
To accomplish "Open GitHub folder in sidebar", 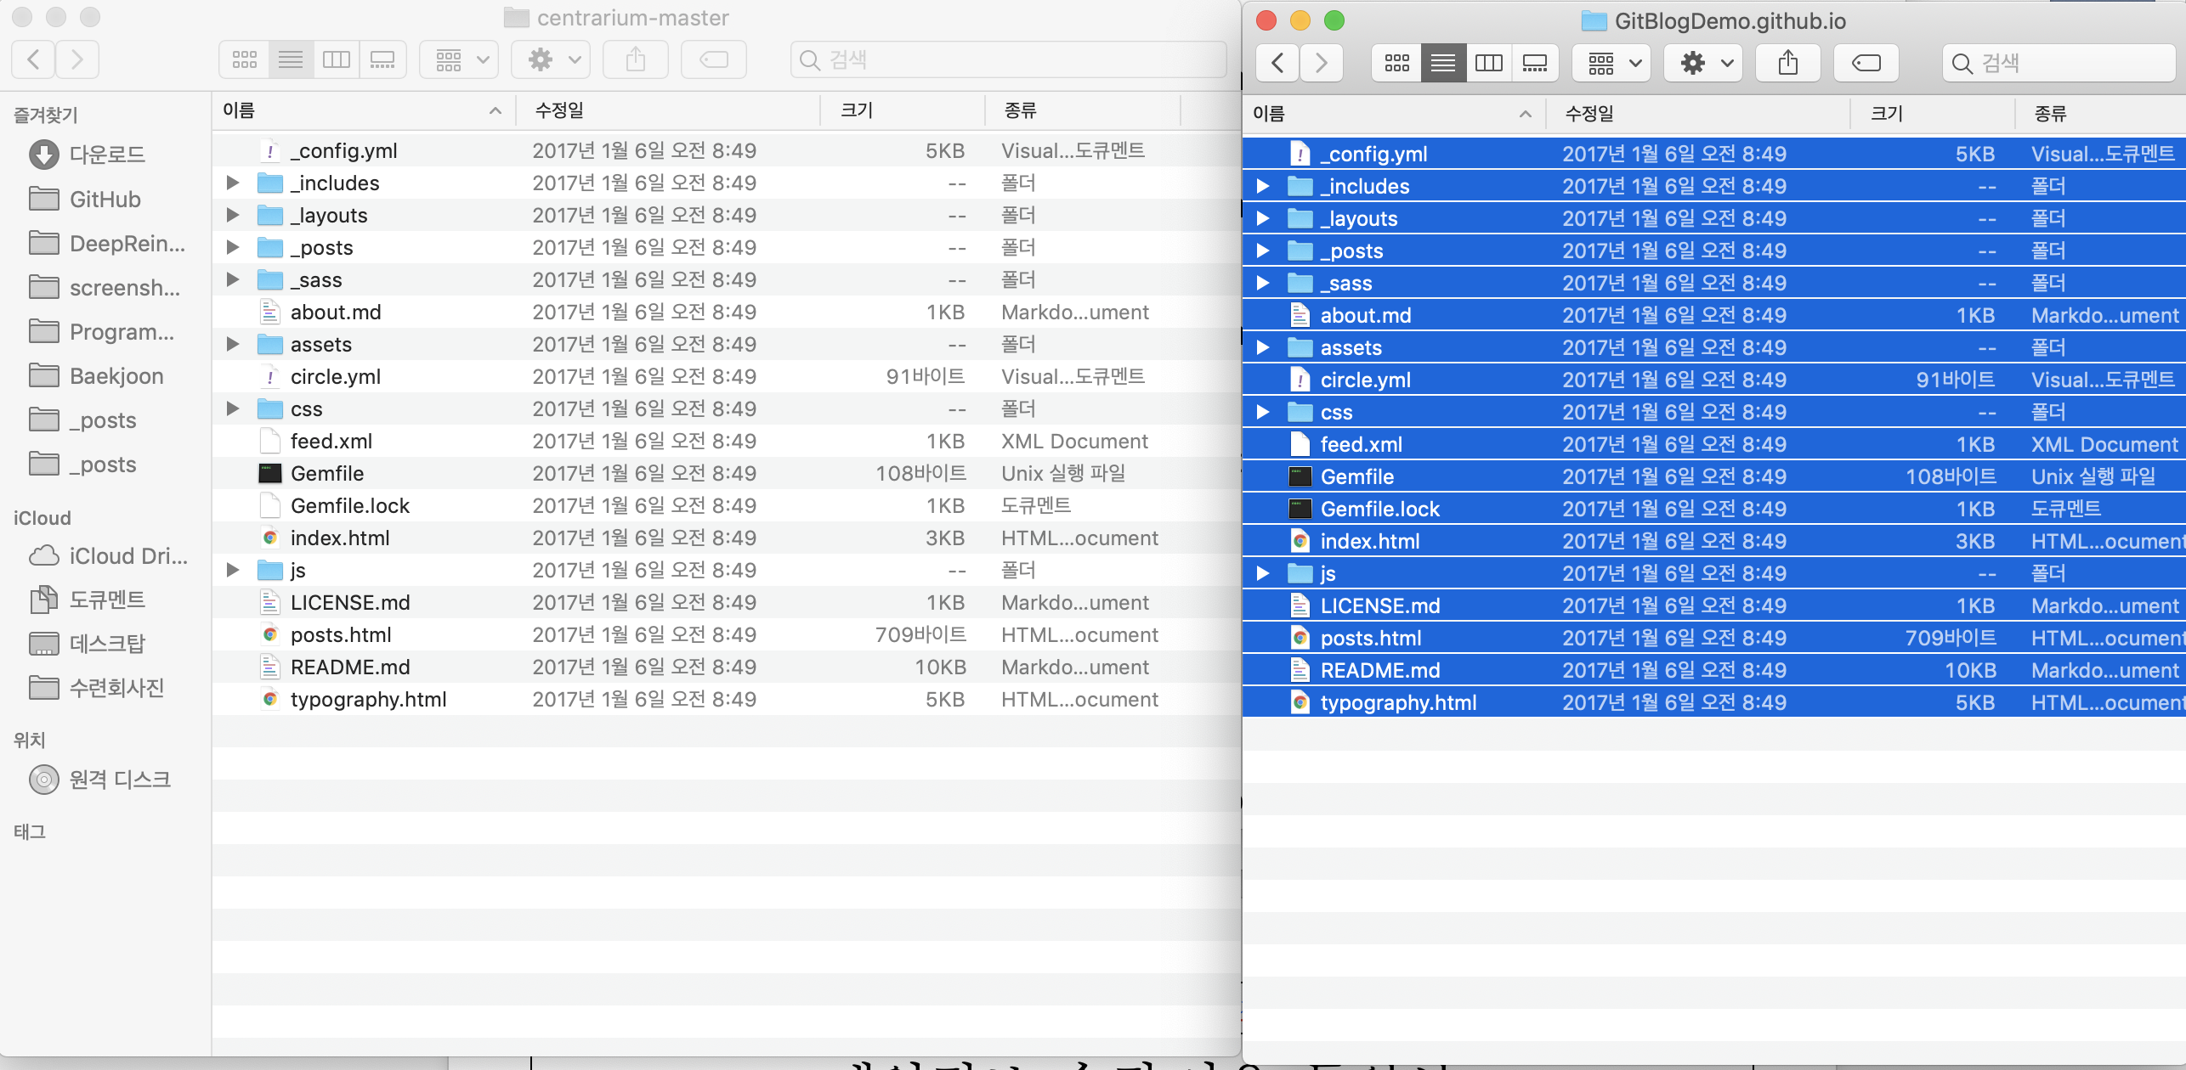I will [105, 200].
